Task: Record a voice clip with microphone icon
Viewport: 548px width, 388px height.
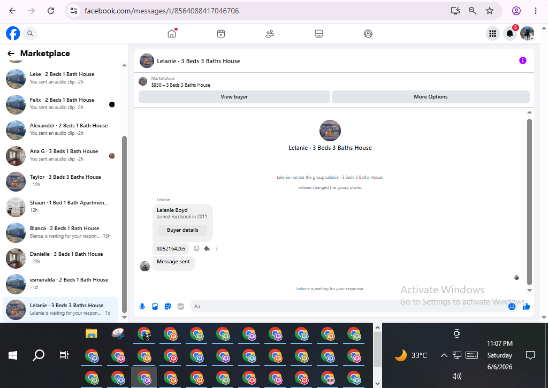Action: [142, 307]
